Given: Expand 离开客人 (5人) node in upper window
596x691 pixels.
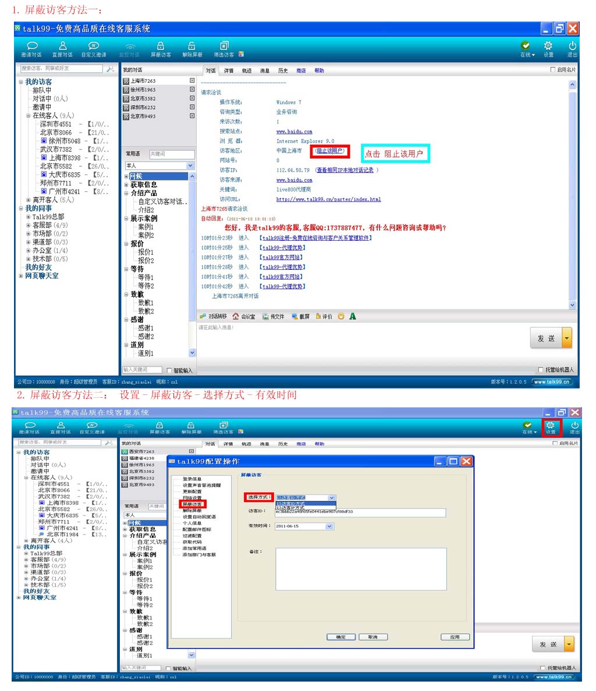Looking at the screenshot, I should click(28, 200).
